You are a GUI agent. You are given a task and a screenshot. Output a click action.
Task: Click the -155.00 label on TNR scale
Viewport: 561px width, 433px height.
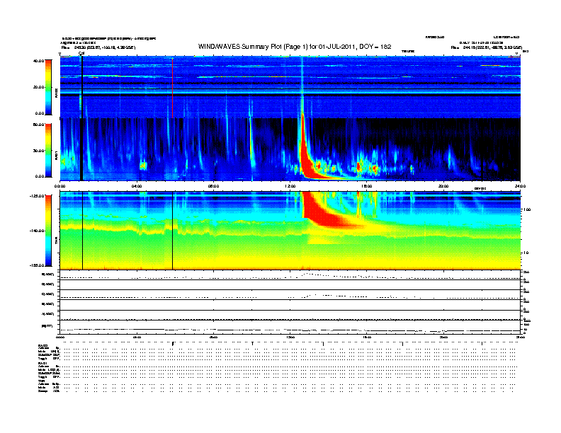(x=38, y=265)
